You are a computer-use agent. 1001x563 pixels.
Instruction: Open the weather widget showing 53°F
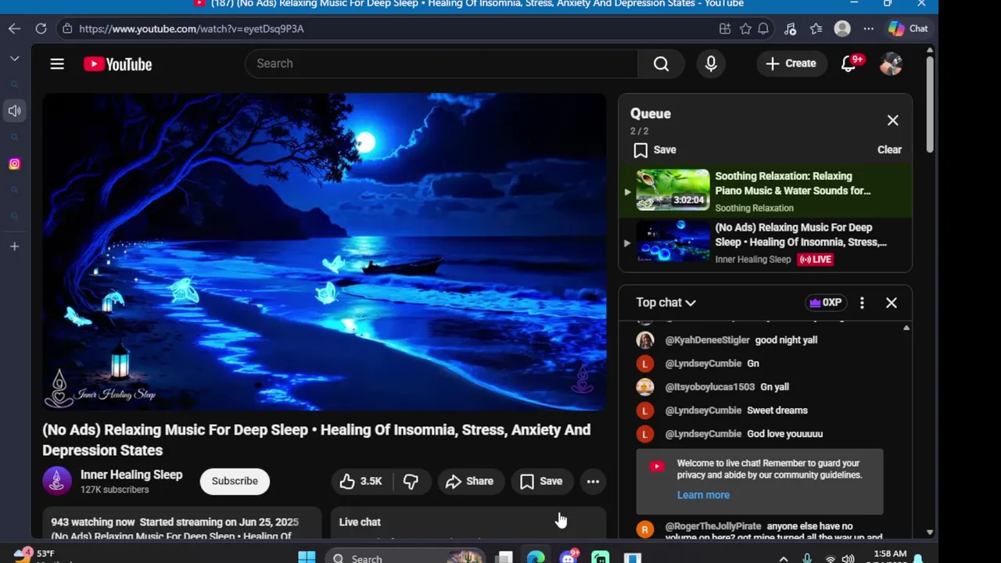[35, 556]
